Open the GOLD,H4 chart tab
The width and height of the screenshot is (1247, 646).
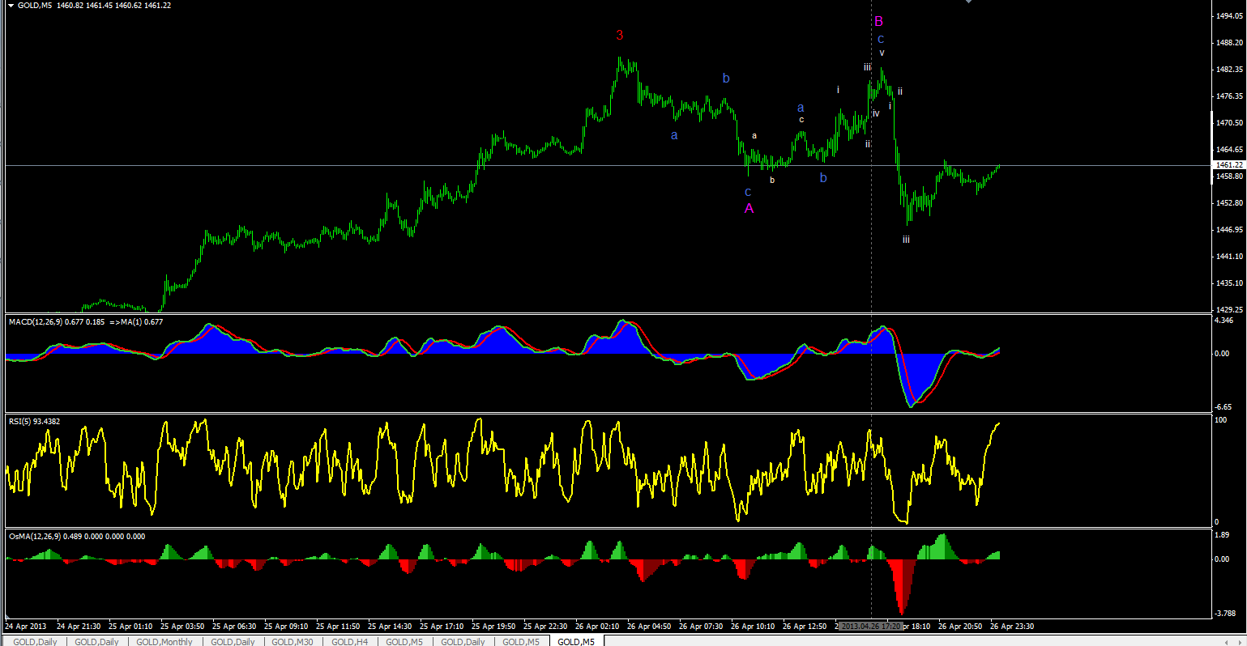(349, 641)
